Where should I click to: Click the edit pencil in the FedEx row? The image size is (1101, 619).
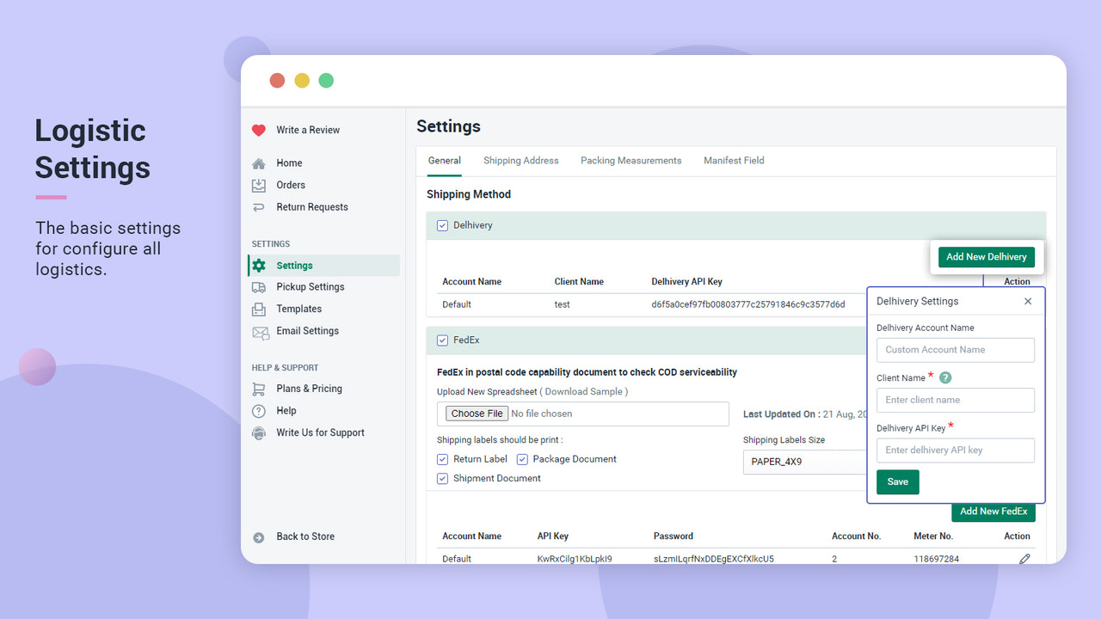[x=1024, y=558]
